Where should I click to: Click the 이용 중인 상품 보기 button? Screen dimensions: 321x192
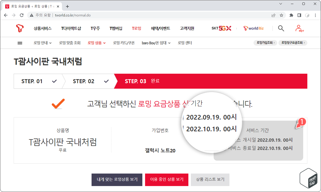click(x=167, y=180)
